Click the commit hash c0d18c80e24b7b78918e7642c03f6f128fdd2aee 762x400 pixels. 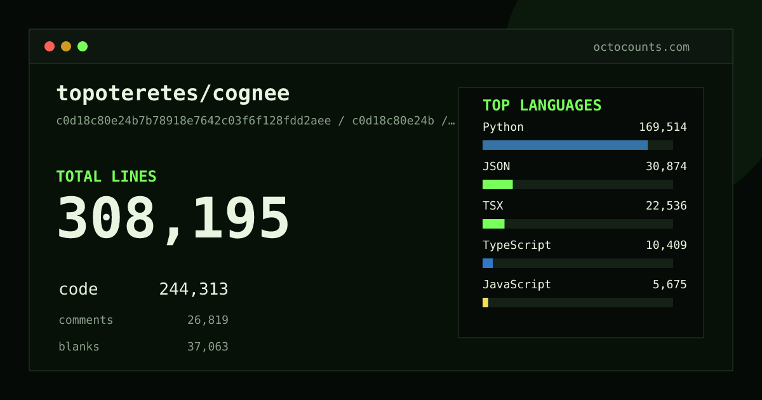point(194,121)
